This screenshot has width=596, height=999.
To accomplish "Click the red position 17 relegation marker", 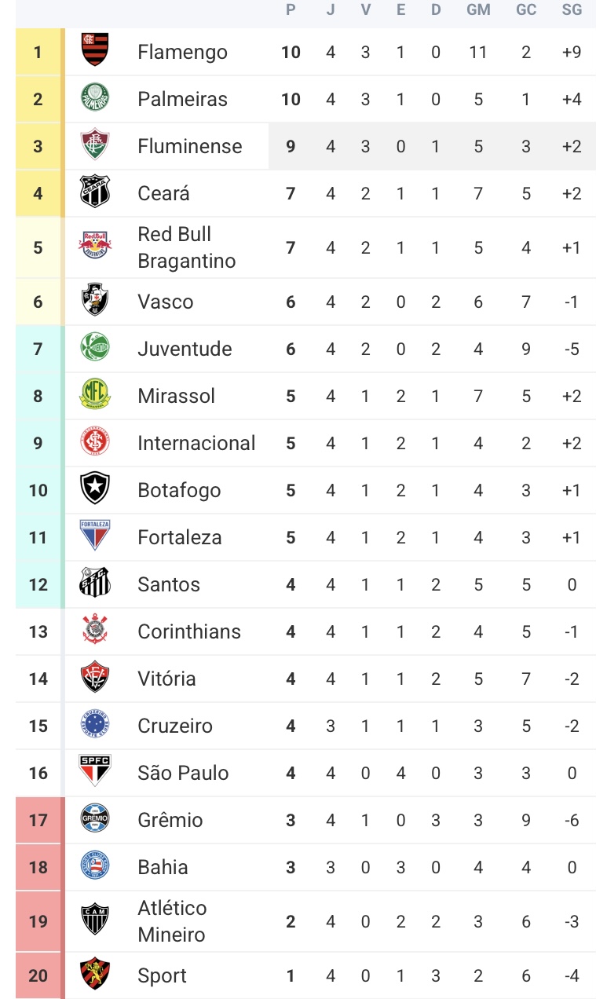I will (38, 820).
